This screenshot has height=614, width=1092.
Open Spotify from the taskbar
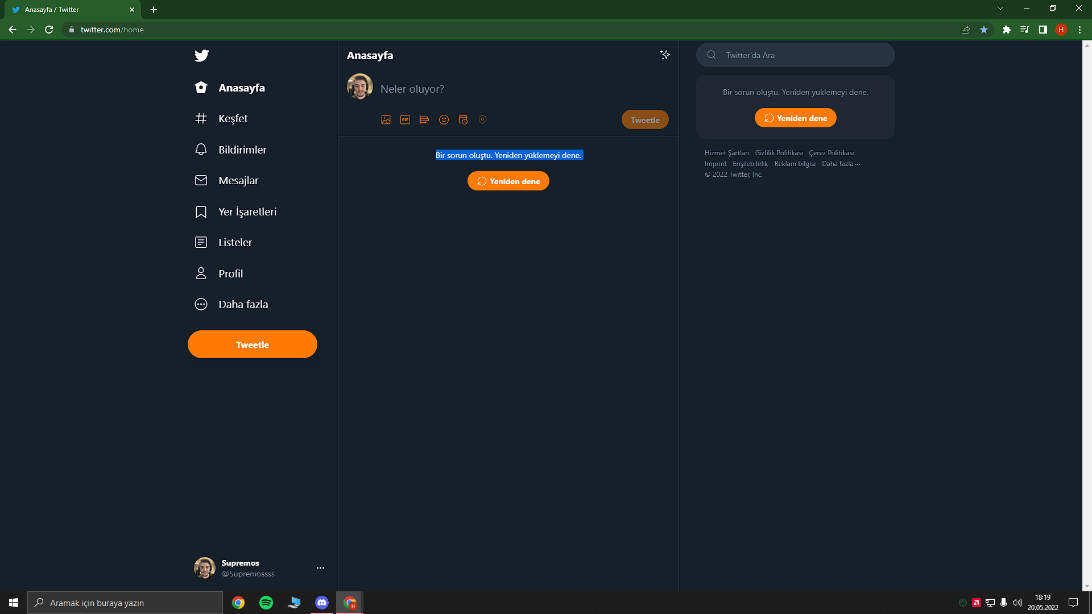(266, 603)
